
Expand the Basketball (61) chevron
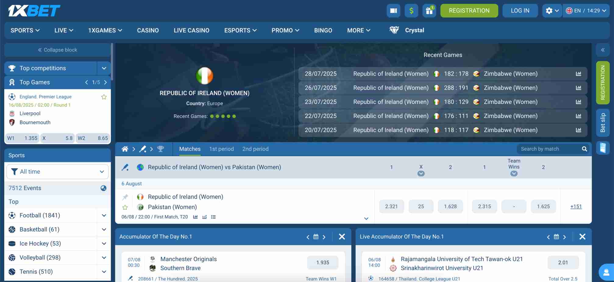tap(104, 230)
